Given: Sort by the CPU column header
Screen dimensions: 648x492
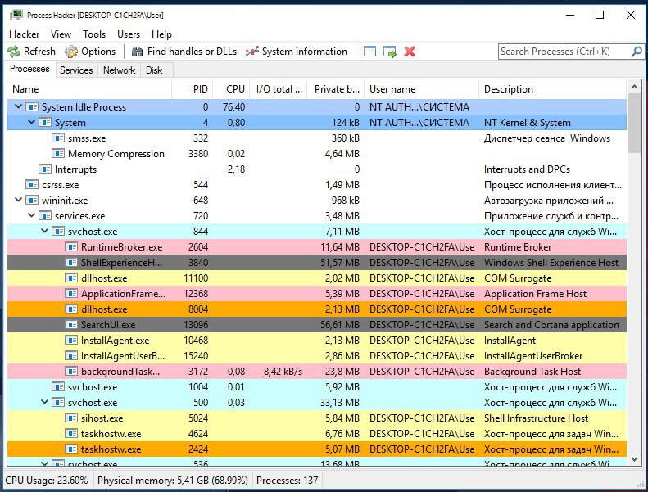Looking at the screenshot, I should pos(232,89).
